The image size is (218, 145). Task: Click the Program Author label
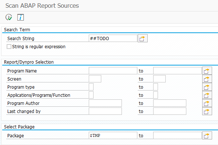(23, 103)
